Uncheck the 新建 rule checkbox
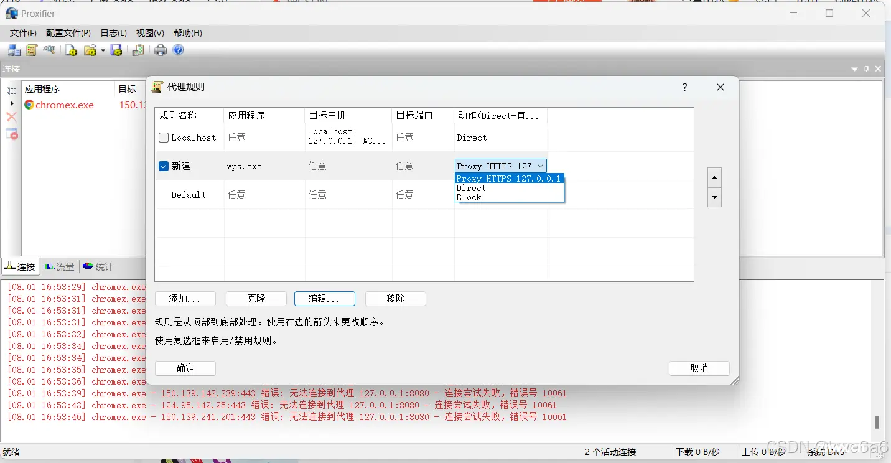 tap(164, 166)
